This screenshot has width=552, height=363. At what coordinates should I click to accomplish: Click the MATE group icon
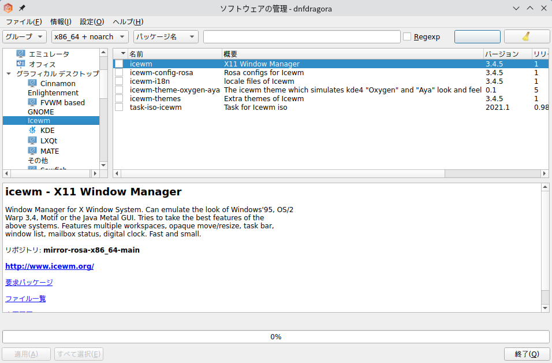point(32,151)
